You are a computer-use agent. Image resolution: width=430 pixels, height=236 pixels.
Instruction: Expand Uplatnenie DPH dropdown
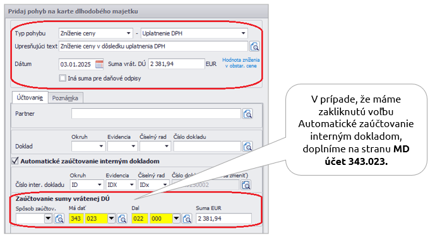click(243, 33)
